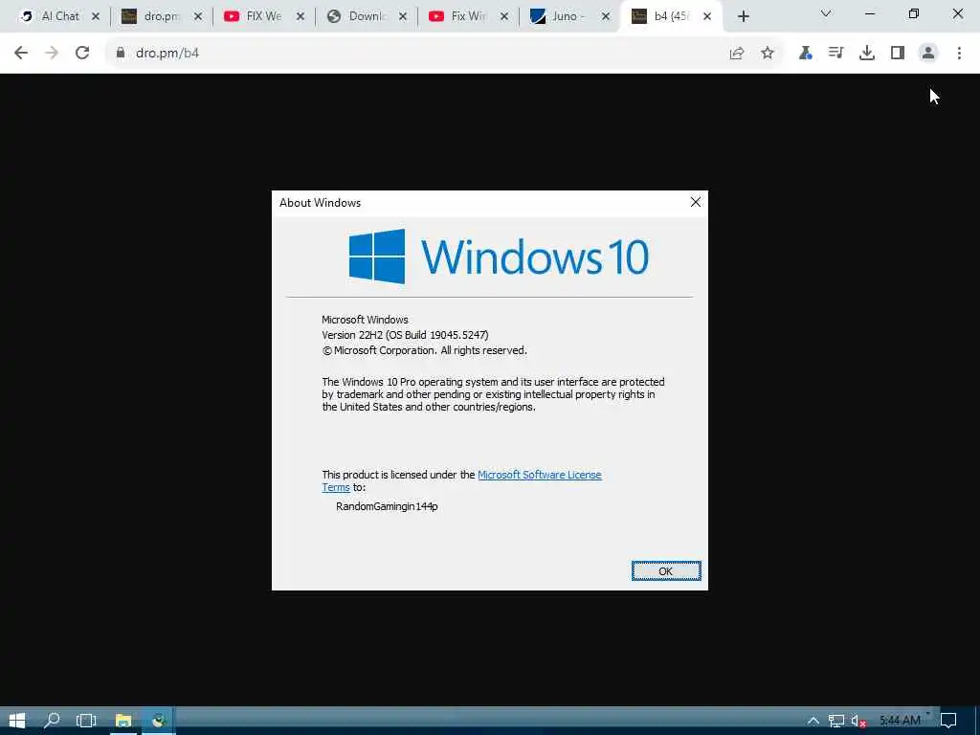Viewport: 980px width, 735px height.
Task: Show hidden tray icons chevron
Action: tap(813, 721)
